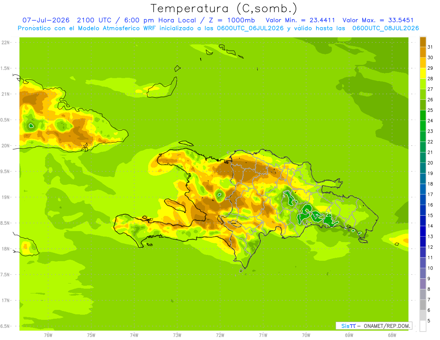Click the longitude axis label "69W"
This screenshot has width=440, height=340.
click(349, 335)
